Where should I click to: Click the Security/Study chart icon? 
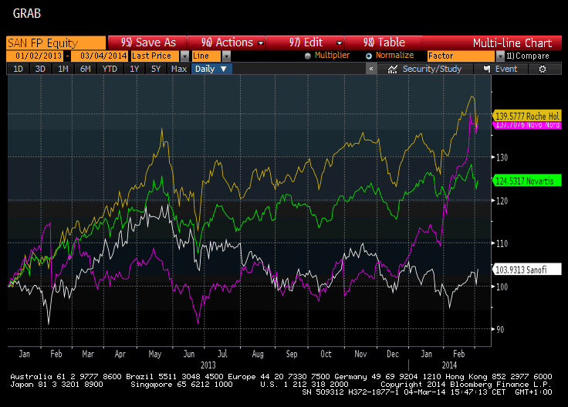click(x=393, y=69)
